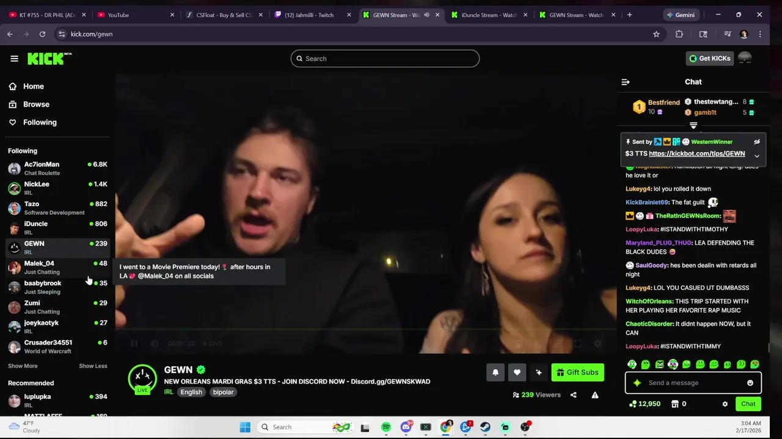Open the joeykaotyk channel

[x=57, y=327]
